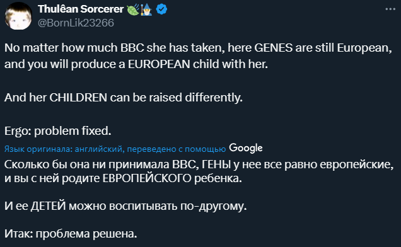401x247 pixels.
Task: Click the first English paragraph of the tweet
Action: click(x=198, y=55)
